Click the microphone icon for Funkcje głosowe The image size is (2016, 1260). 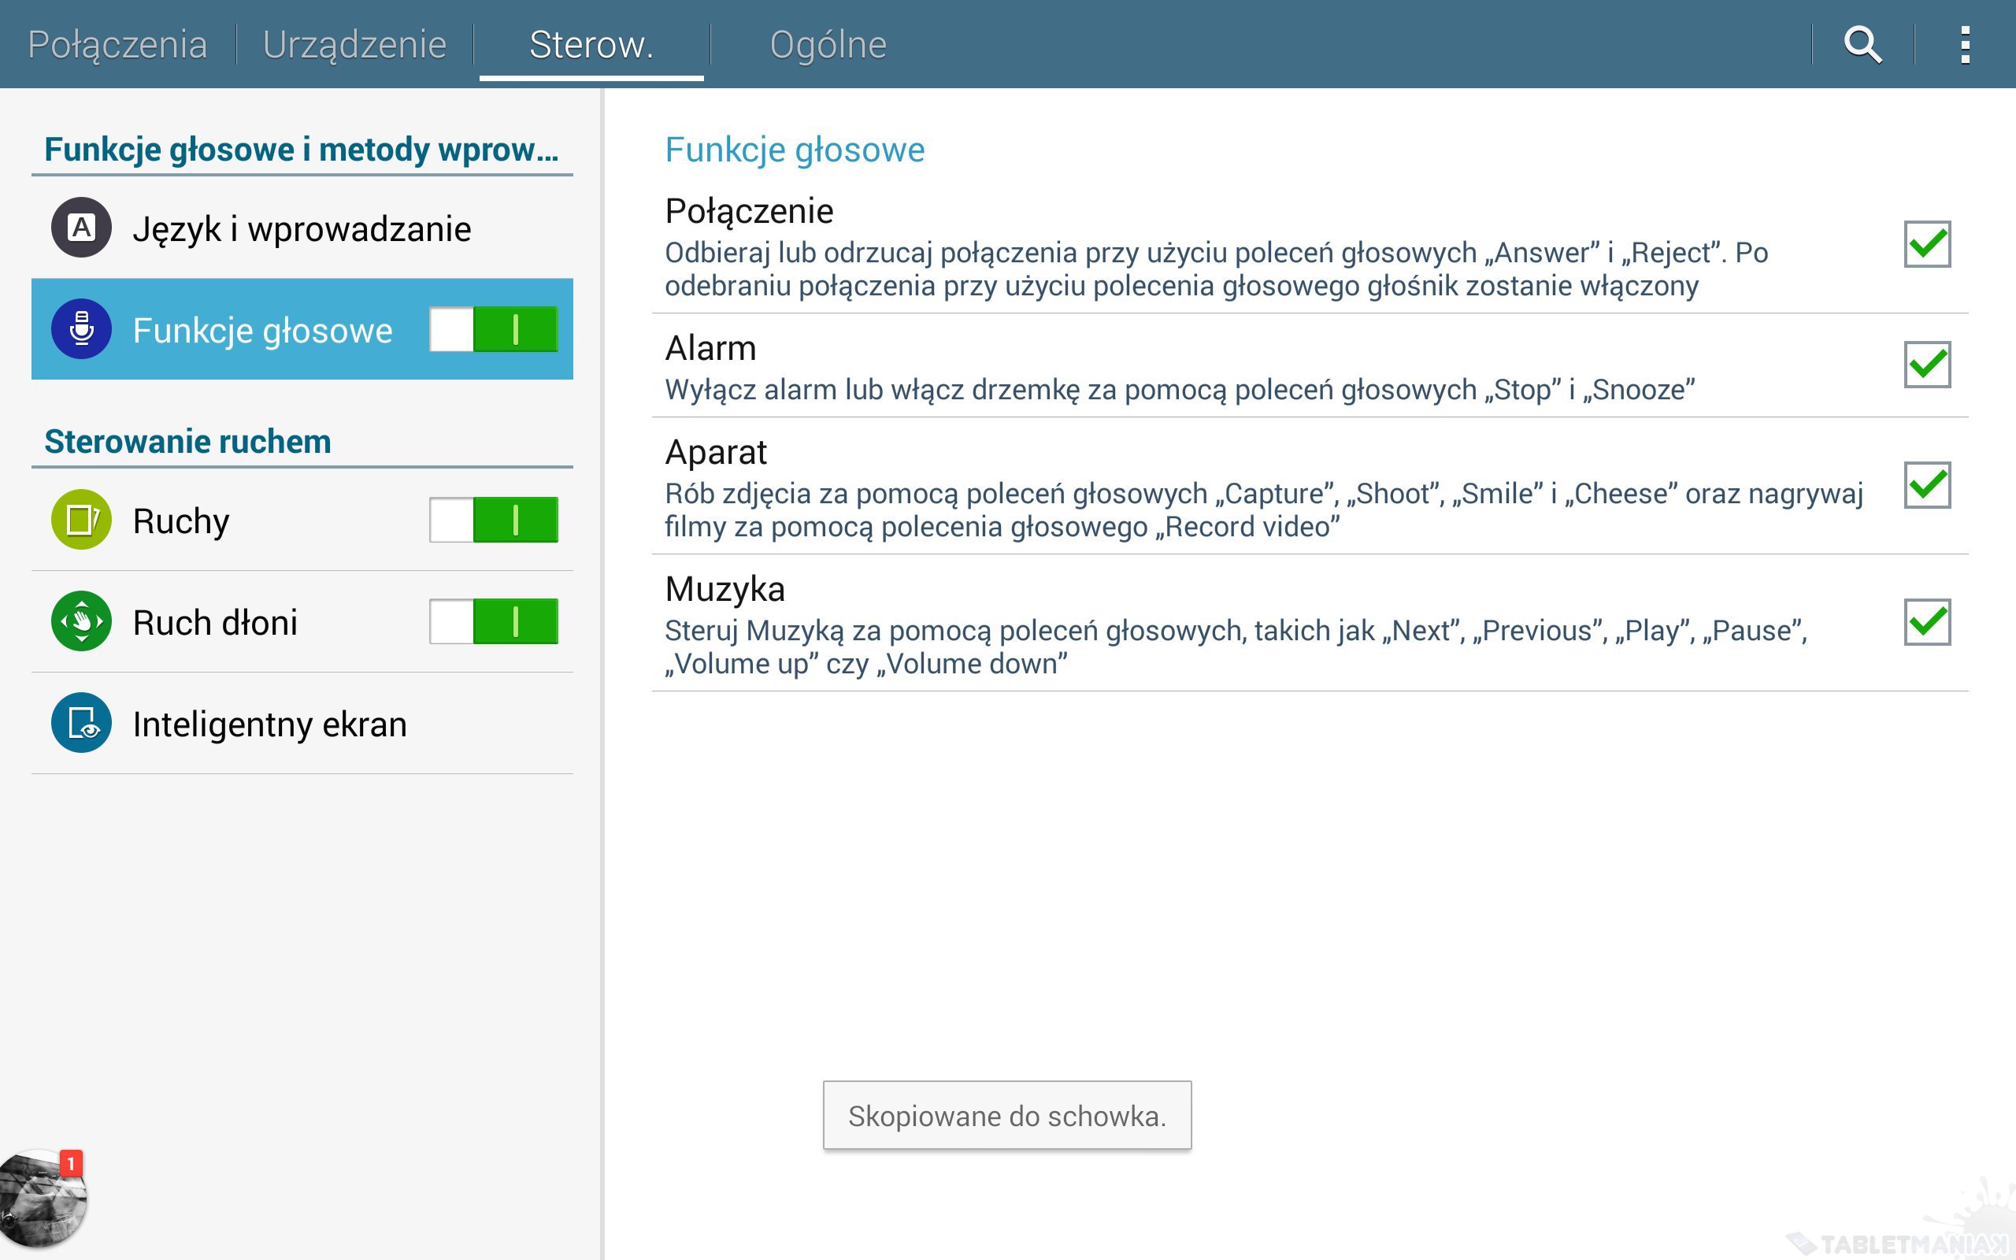point(81,329)
